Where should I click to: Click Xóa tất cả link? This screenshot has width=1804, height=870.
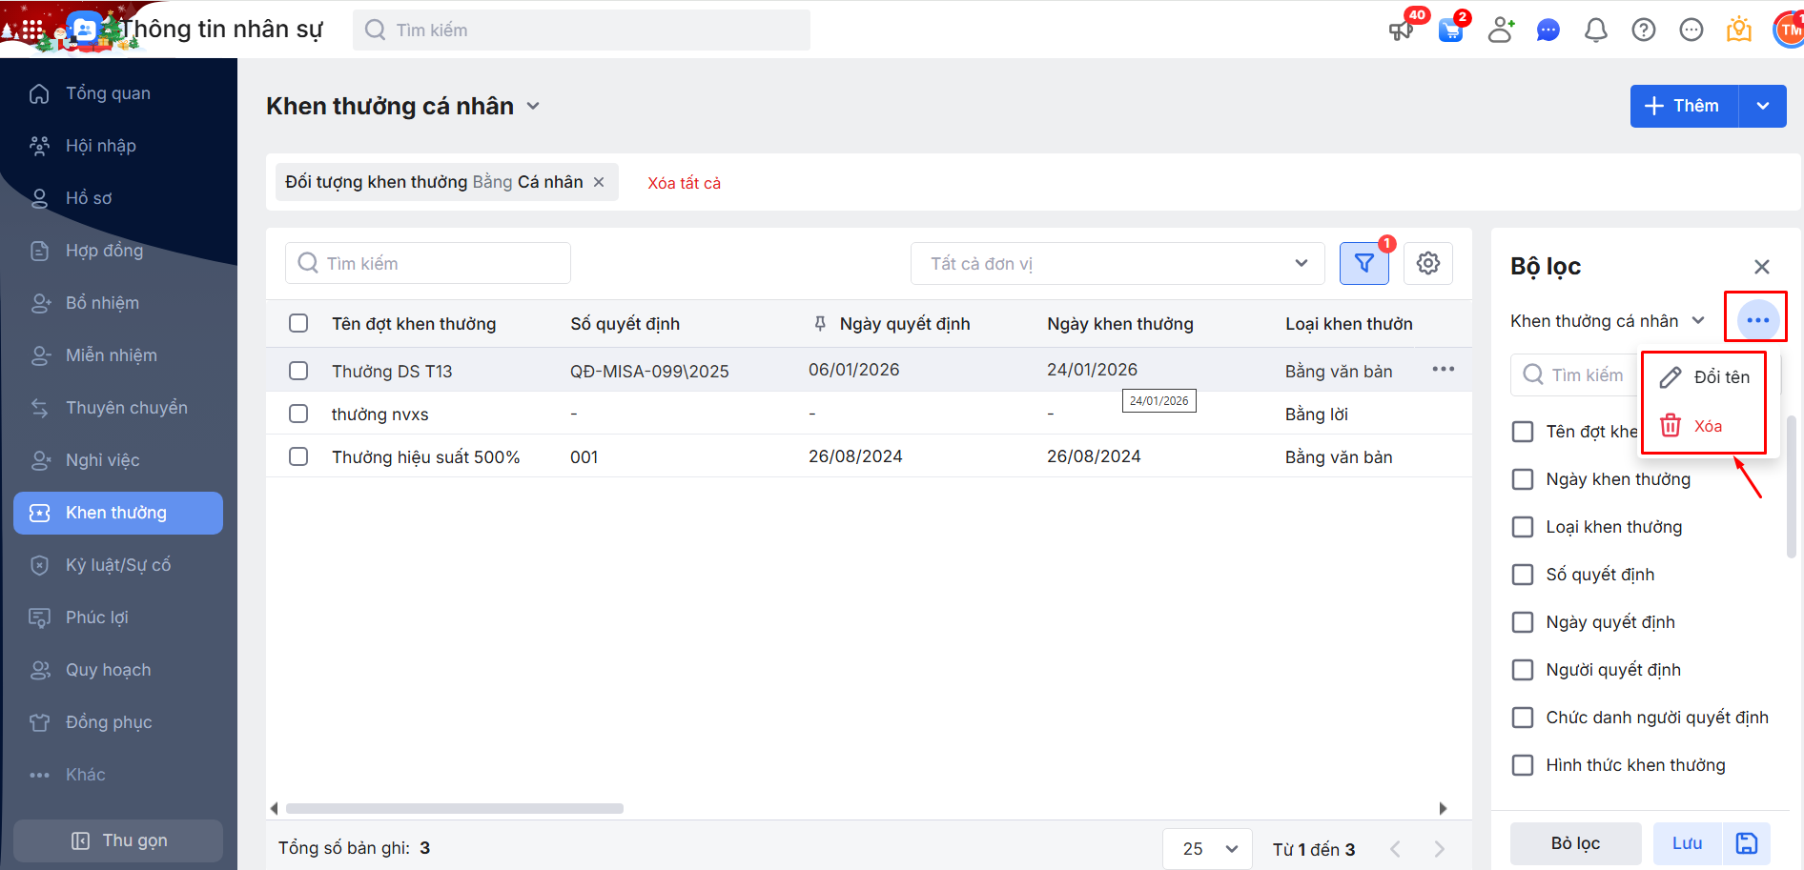coord(685,183)
